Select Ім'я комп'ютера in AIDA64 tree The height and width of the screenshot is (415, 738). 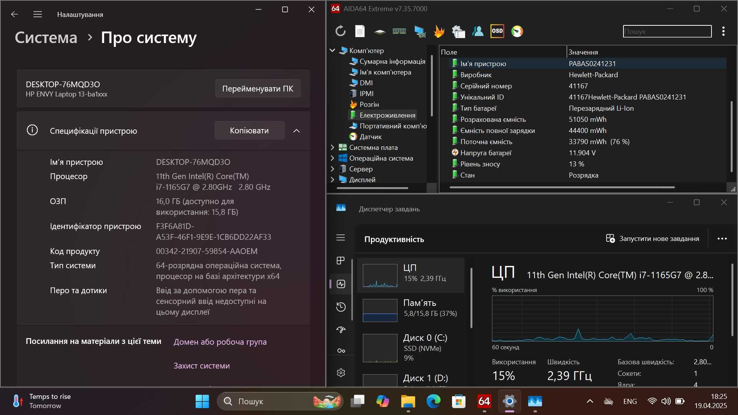click(381, 72)
